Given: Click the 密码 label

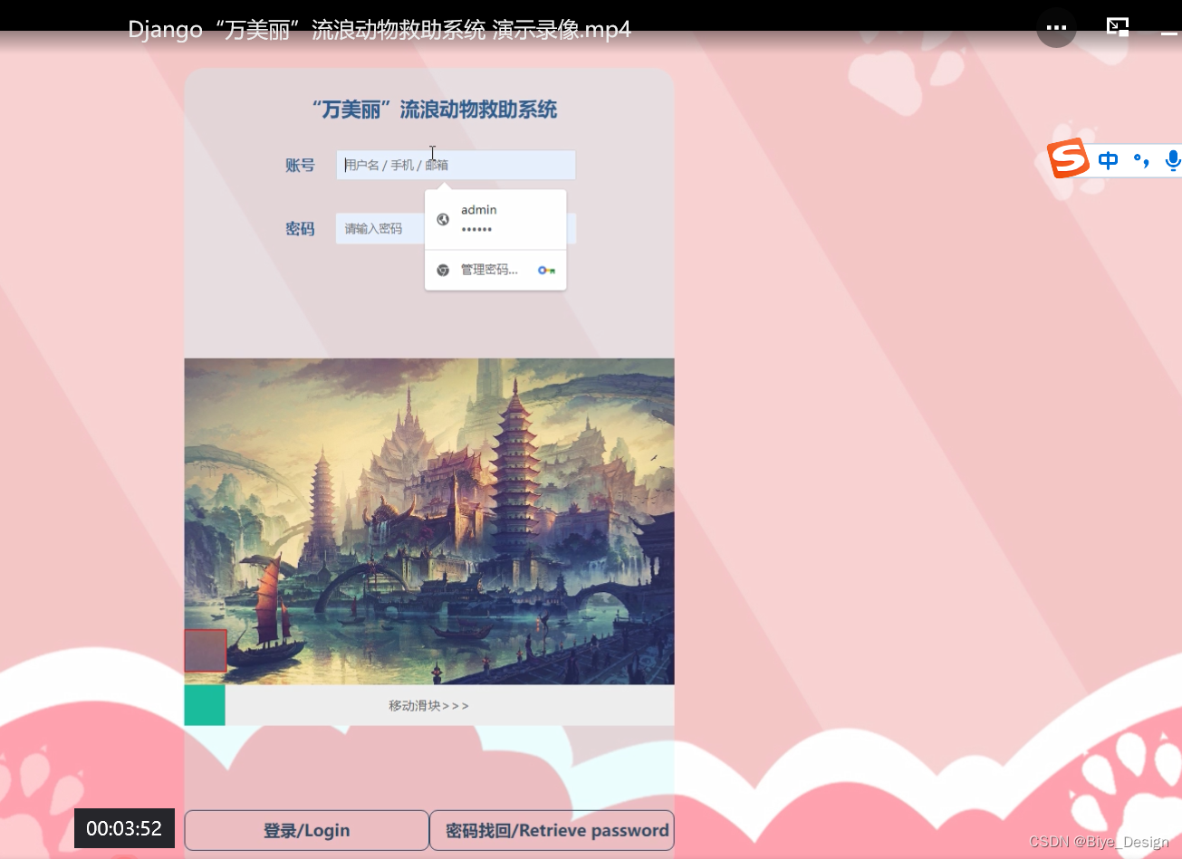Looking at the screenshot, I should [300, 229].
